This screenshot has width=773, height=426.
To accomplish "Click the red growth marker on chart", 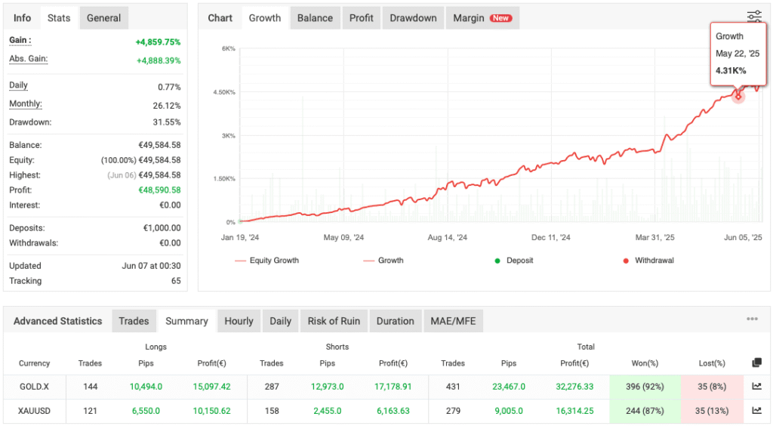I will [x=738, y=96].
